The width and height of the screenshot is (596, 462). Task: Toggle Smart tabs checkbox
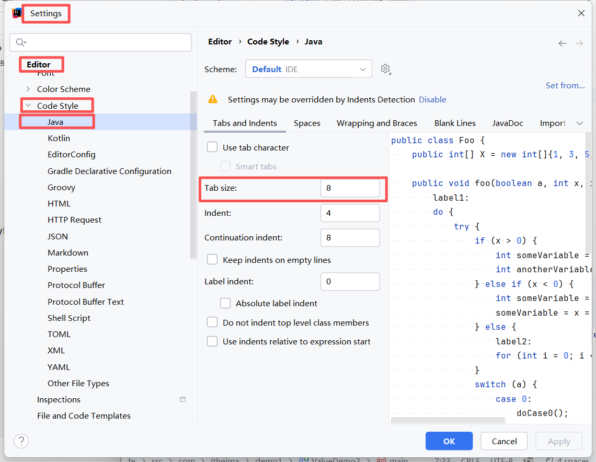coord(225,166)
